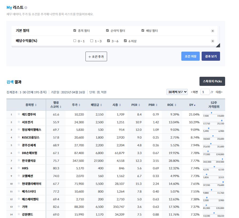239x218 pixels.
Task: Favorite star for 기아
Action: click(x=19, y=206)
